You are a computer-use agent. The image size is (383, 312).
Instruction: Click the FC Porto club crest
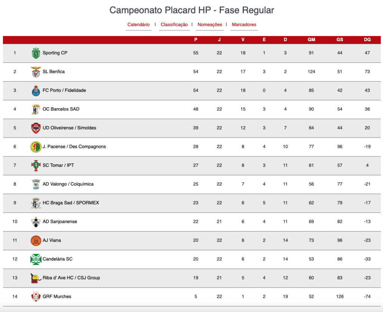coord(36,91)
